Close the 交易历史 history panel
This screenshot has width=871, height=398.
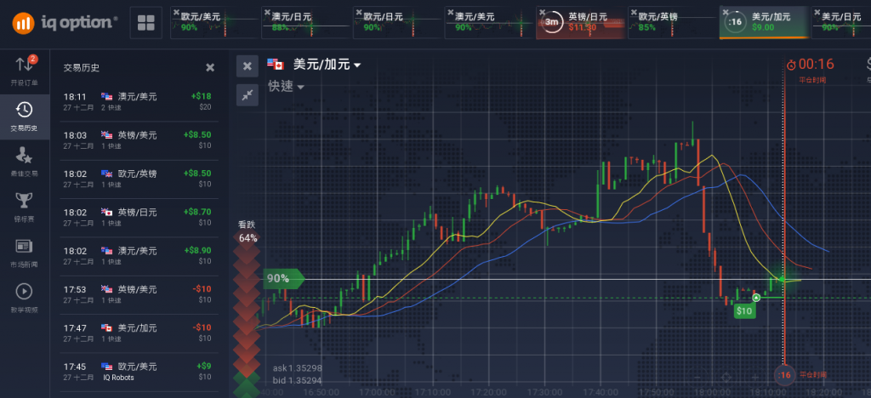point(210,67)
